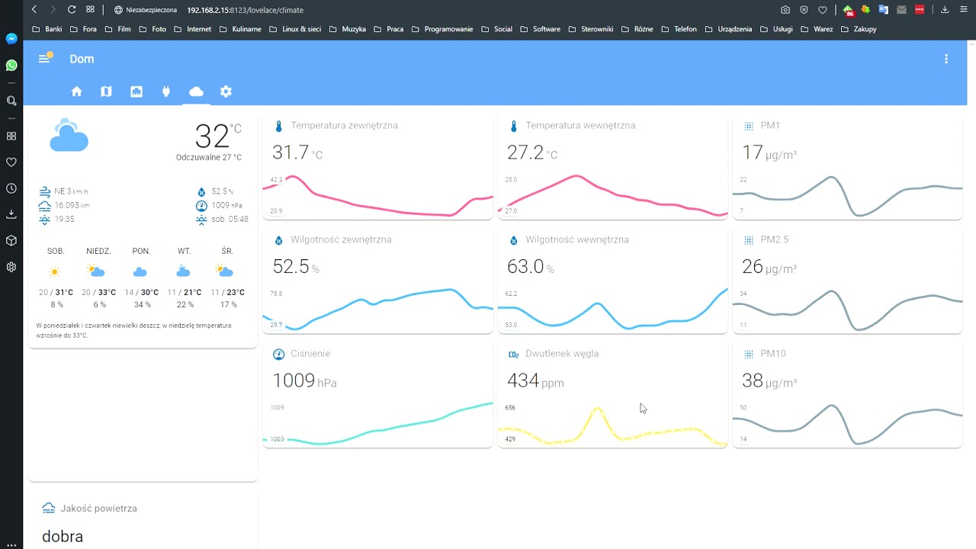Viewport: 976px width, 549px height.
Task: Click the Ciśnienie gauge icon
Action: pyautogui.click(x=278, y=354)
